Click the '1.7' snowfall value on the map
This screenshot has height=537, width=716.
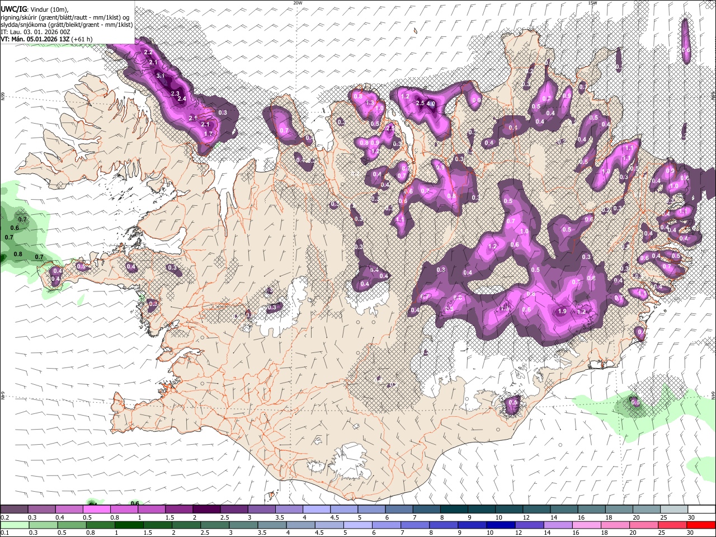[208, 134]
